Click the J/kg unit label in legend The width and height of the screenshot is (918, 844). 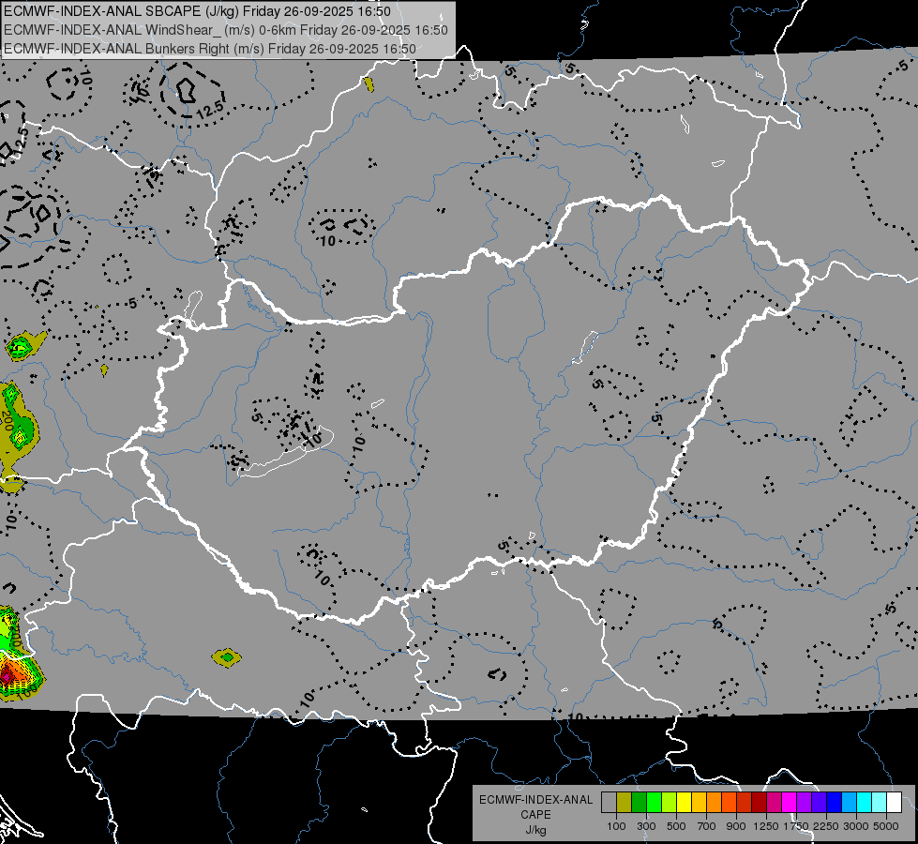[535, 830]
